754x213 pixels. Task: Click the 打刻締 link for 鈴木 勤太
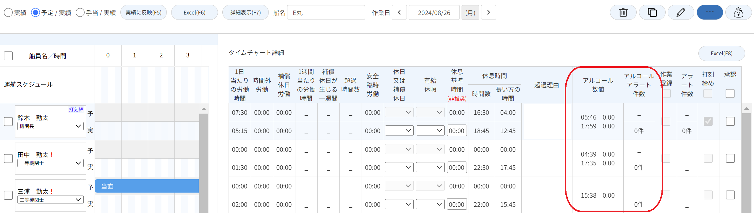tap(76, 109)
